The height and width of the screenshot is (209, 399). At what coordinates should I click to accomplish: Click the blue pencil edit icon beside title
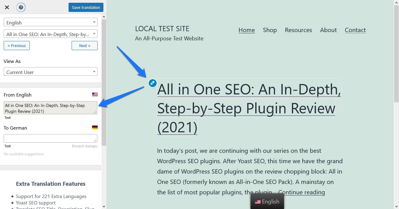tap(152, 83)
